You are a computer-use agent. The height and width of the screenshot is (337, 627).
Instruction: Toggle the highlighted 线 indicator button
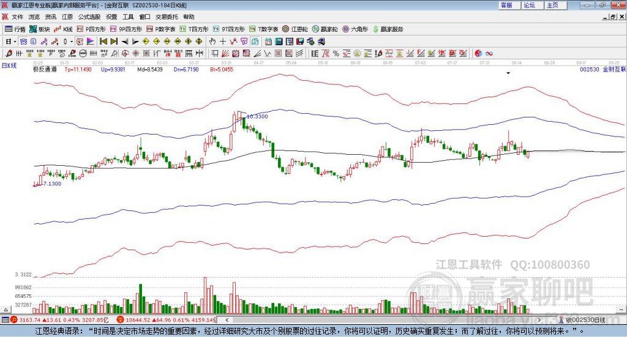[255, 42]
